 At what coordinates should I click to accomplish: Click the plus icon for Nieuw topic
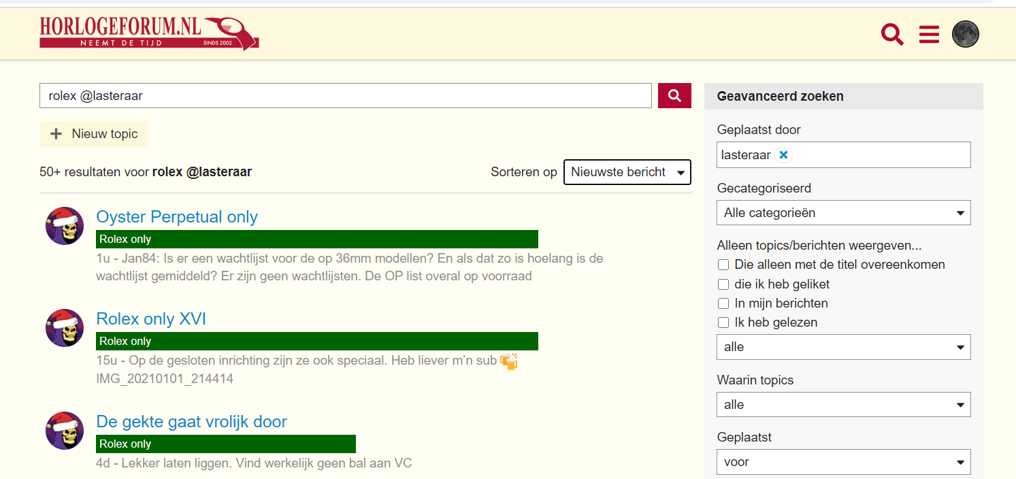[56, 134]
